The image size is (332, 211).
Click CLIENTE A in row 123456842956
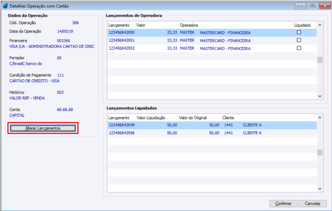coord(252,133)
